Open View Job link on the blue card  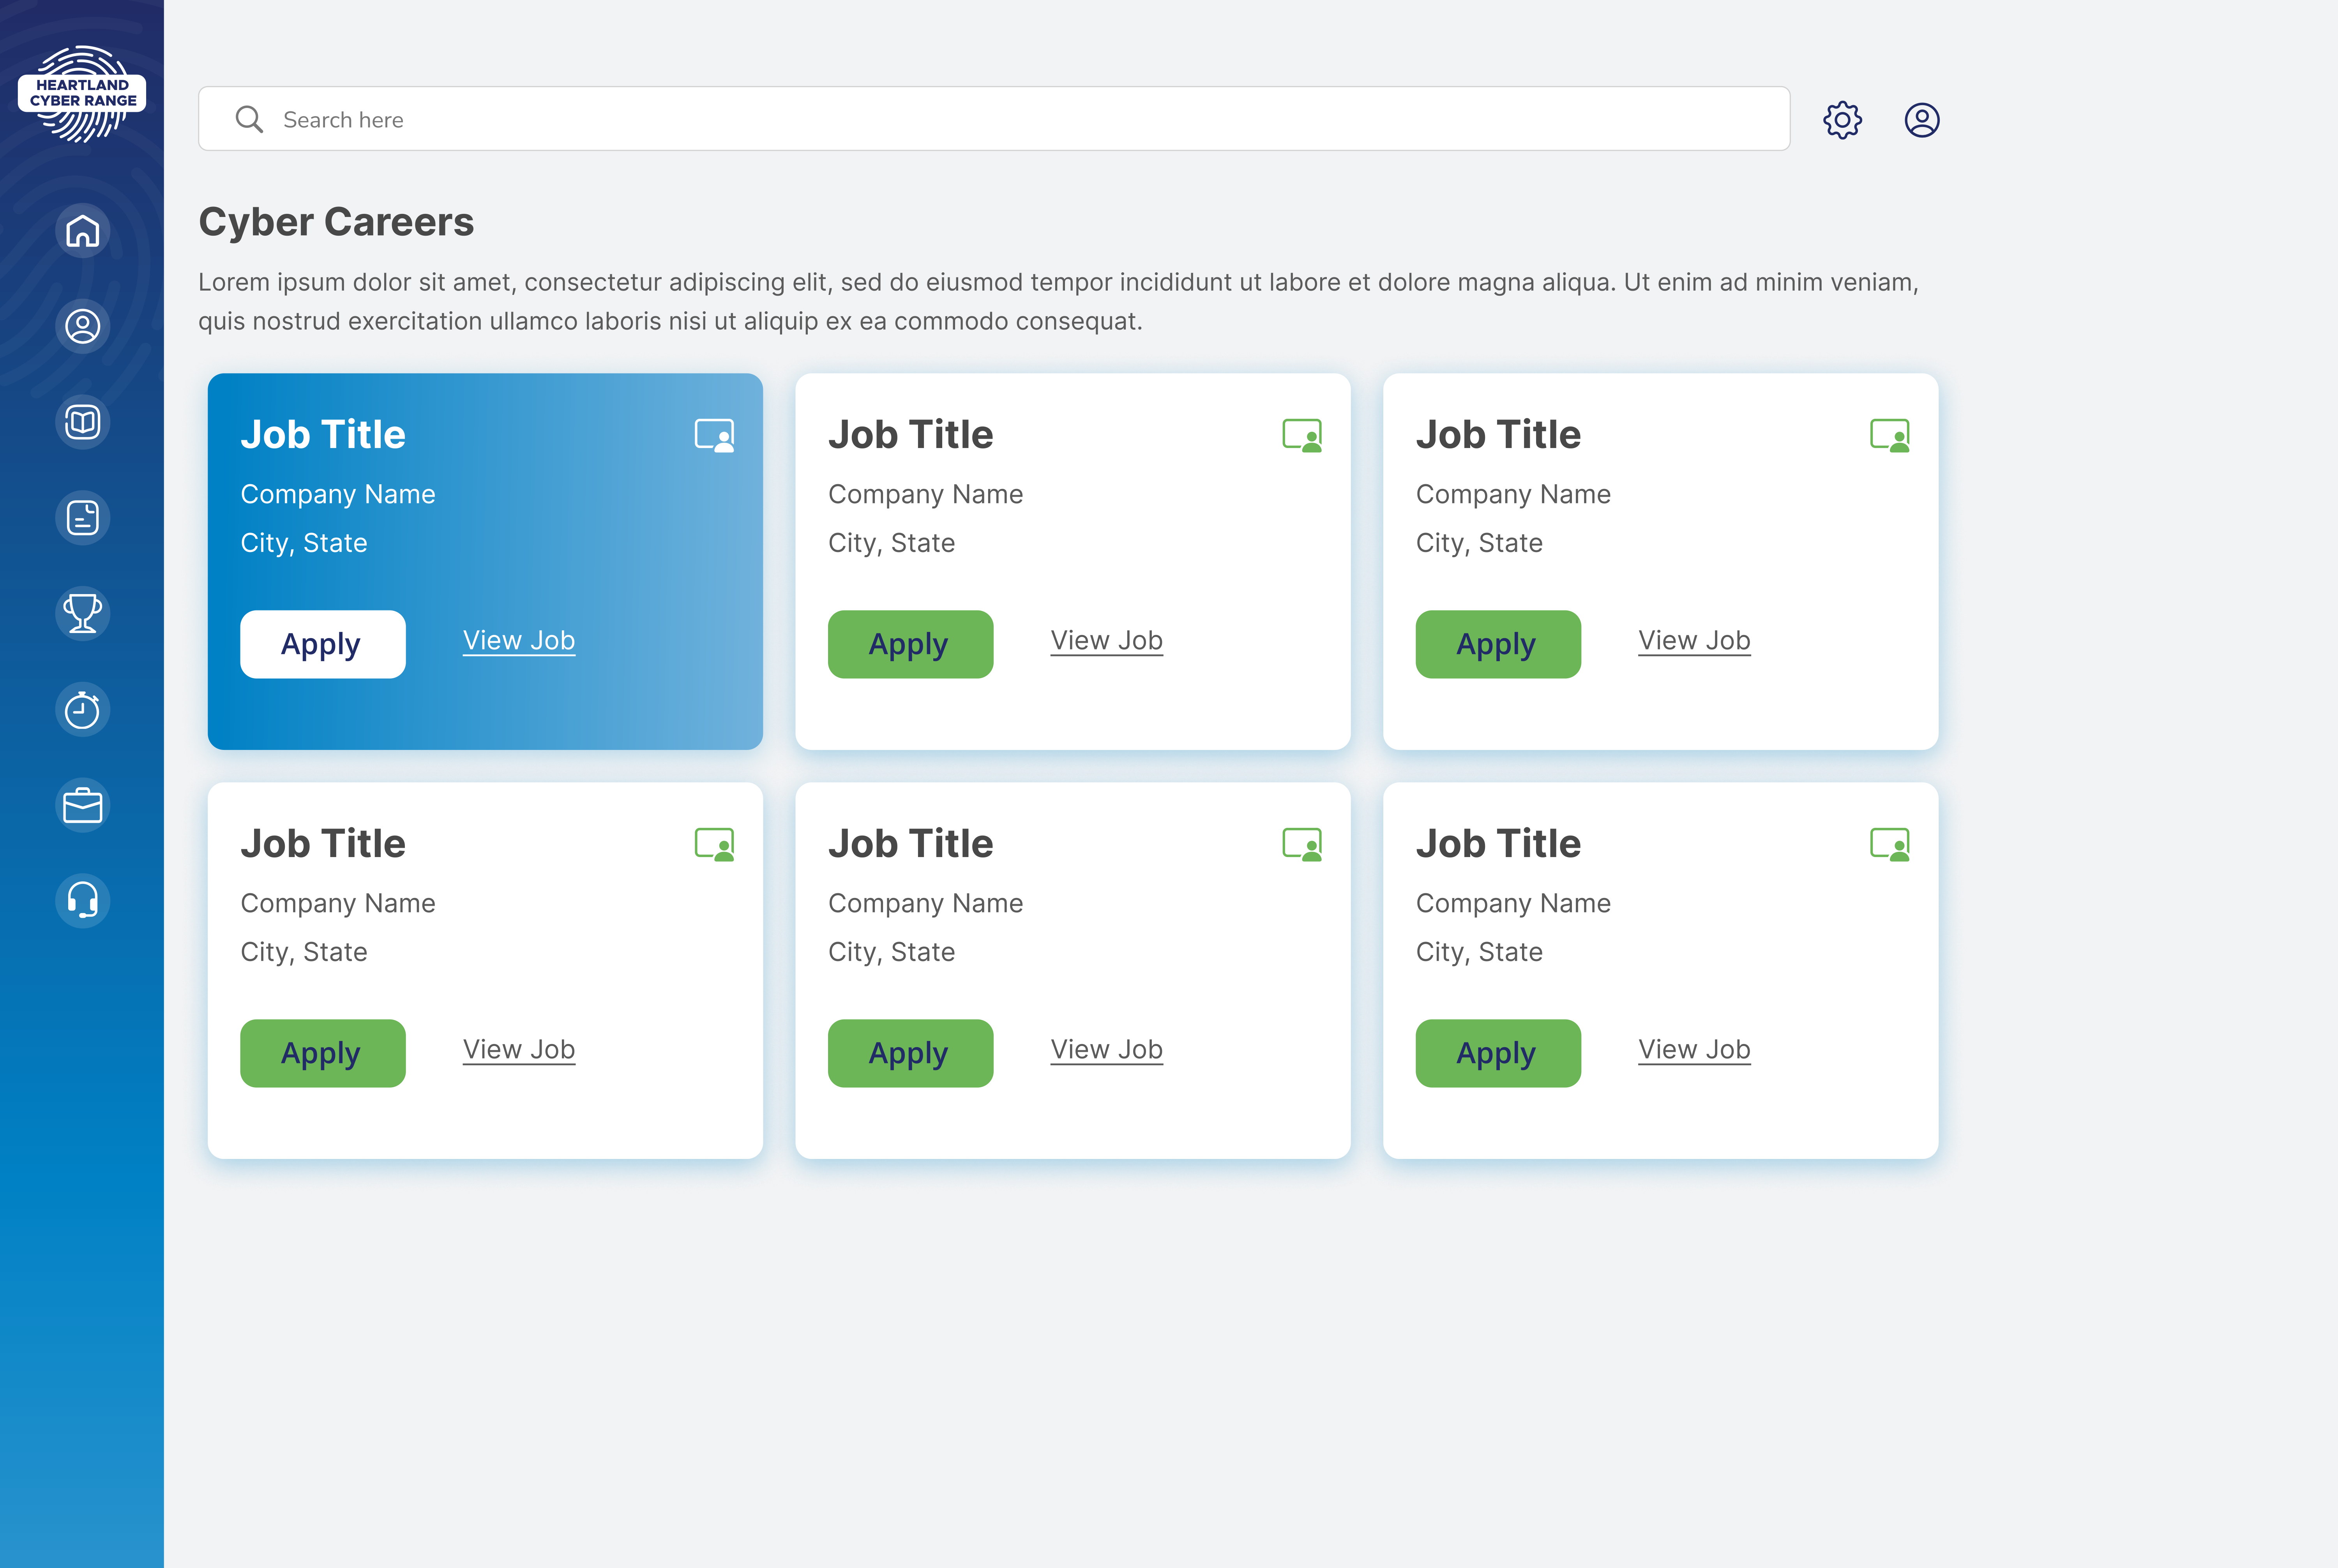519,640
